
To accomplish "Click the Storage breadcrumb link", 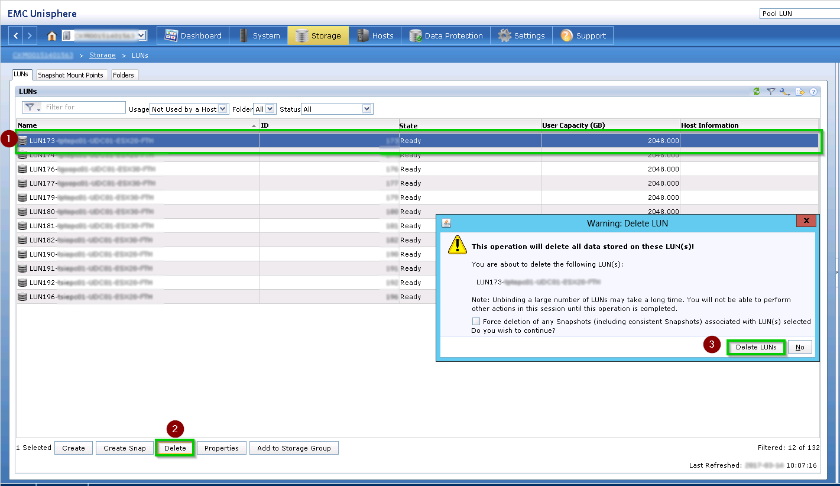I will coord(102,55).
